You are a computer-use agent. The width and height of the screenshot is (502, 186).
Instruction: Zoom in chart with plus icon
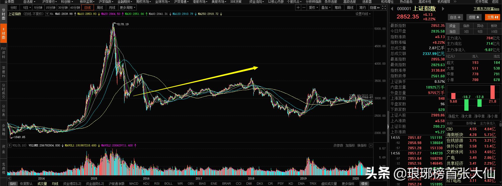[x=298, y=8]
